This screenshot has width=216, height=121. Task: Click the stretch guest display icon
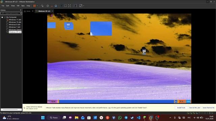click(81, 6)
